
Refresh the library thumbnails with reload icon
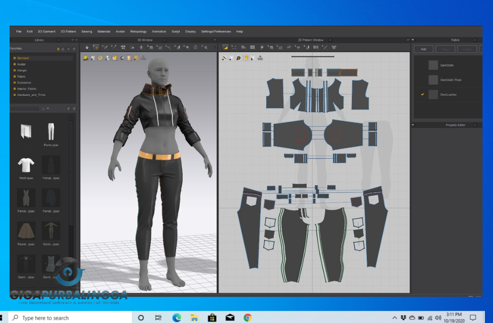point(68,109)
